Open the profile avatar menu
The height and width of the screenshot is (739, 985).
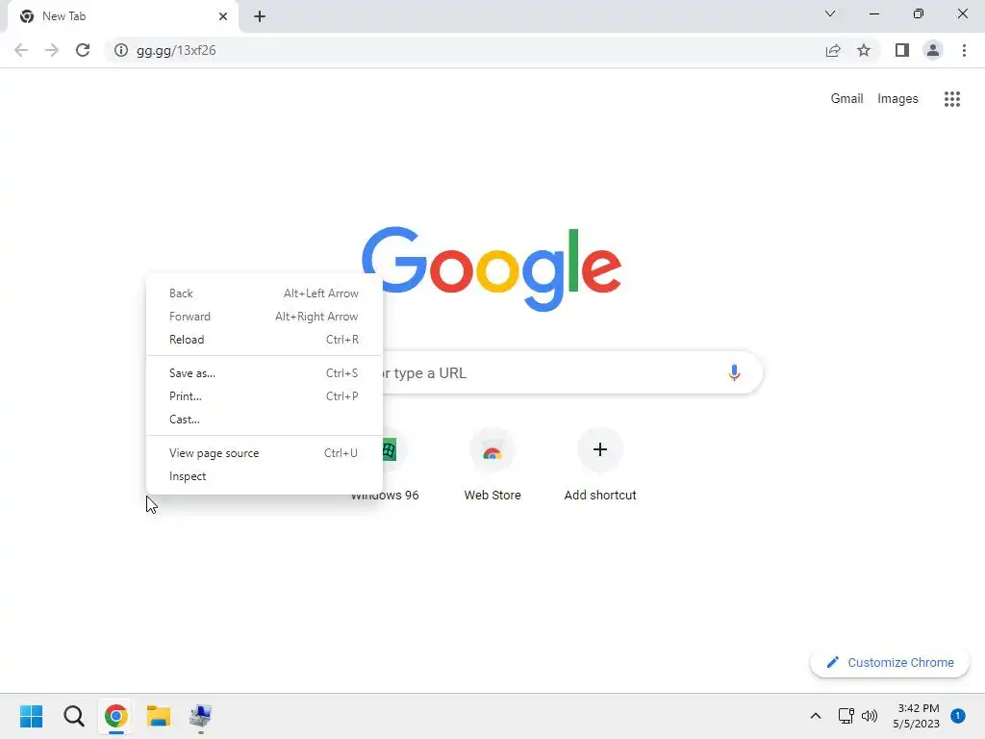click(x=933, y=50)
